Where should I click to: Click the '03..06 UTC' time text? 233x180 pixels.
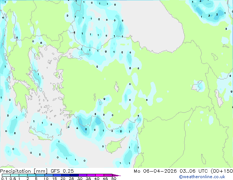coord(194,171)
